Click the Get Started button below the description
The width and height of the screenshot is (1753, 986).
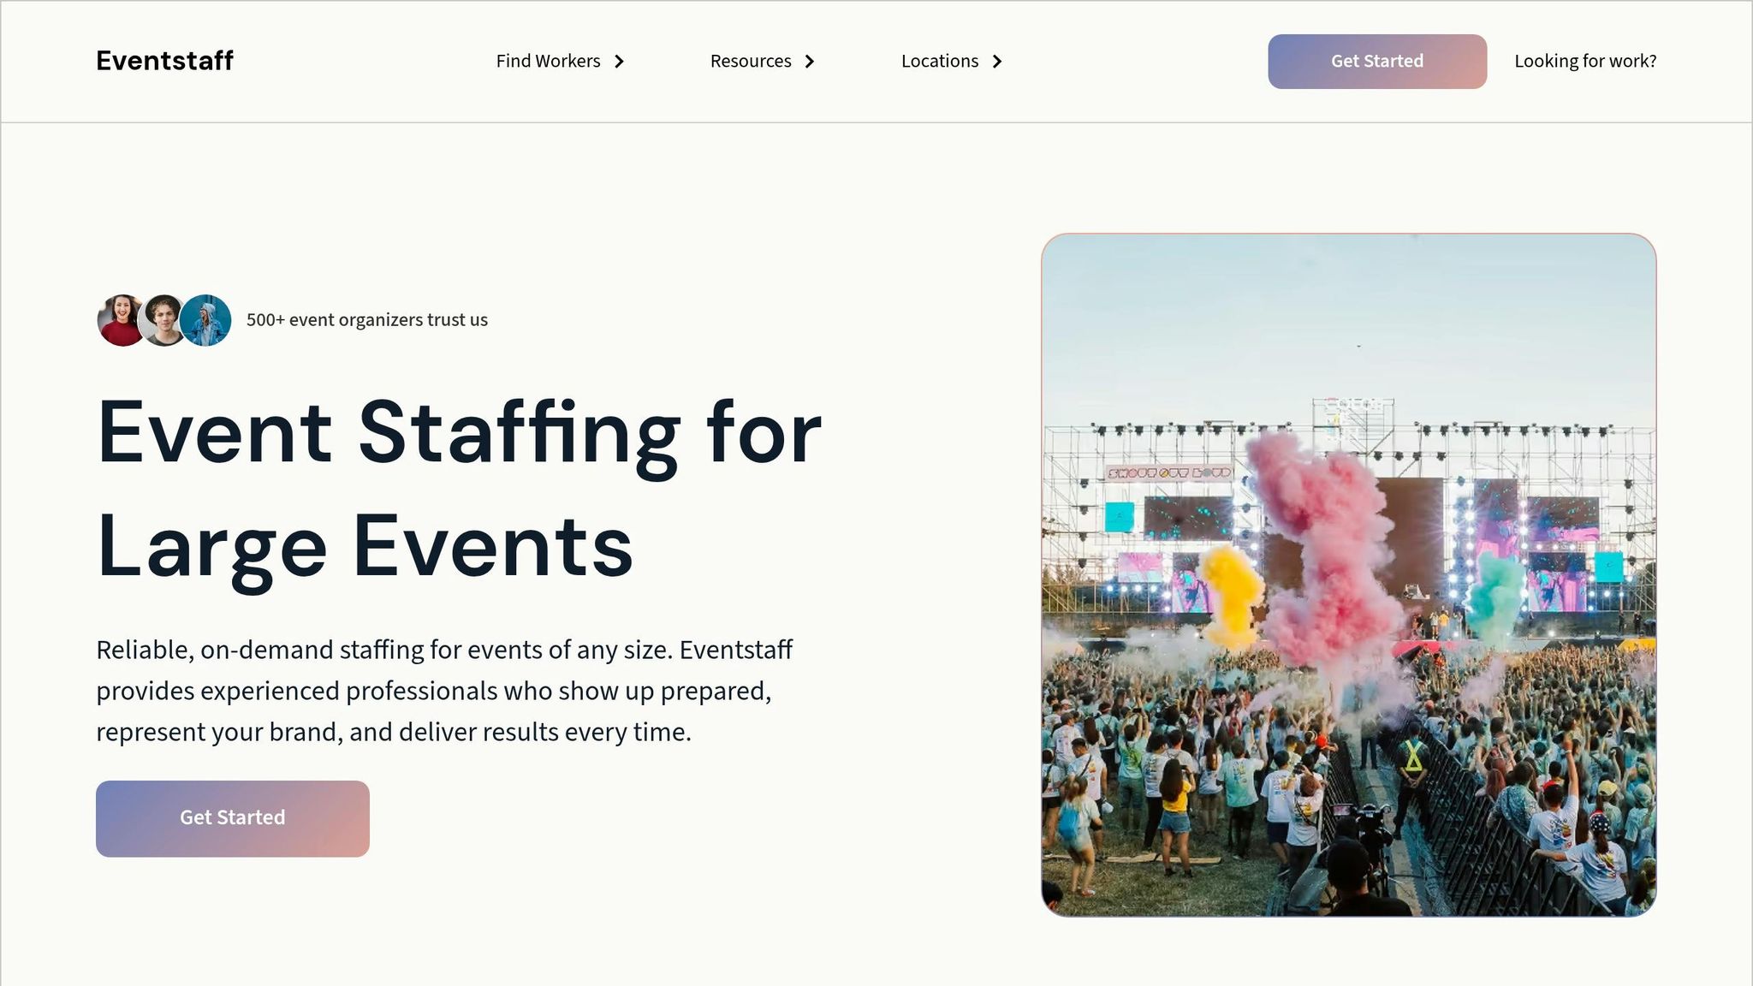pyautogui.click(x=232, y=817)
